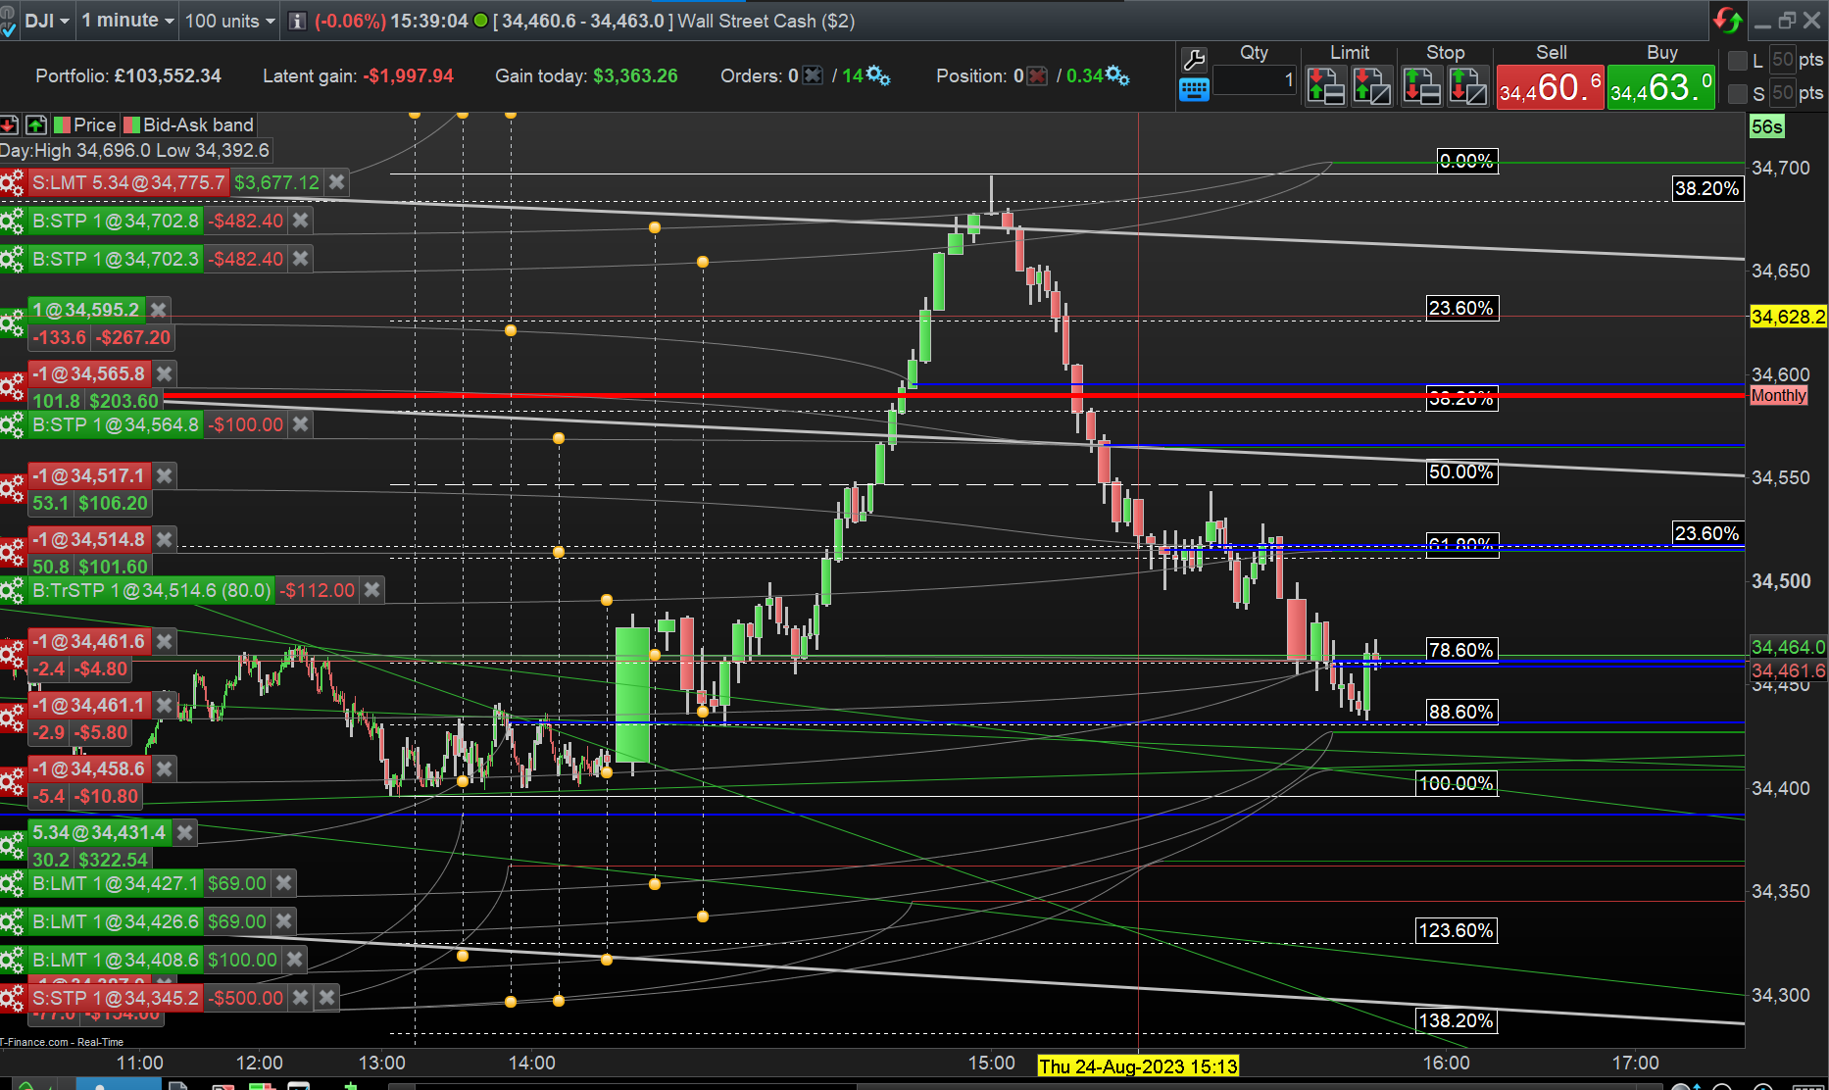This screenshot has height=1090, width=1829.
Task: Click the Thu 24-Aug-2023 15:13 time marker
Action: pos(1138,1065)
